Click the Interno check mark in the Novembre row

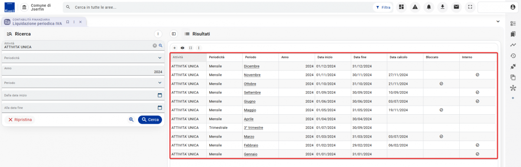(477, 75)
